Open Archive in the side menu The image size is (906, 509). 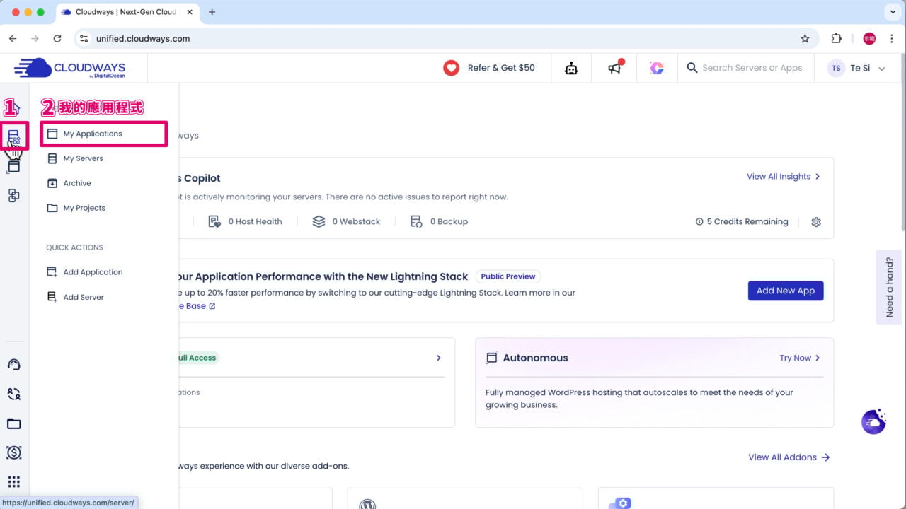tap(77, 183)
